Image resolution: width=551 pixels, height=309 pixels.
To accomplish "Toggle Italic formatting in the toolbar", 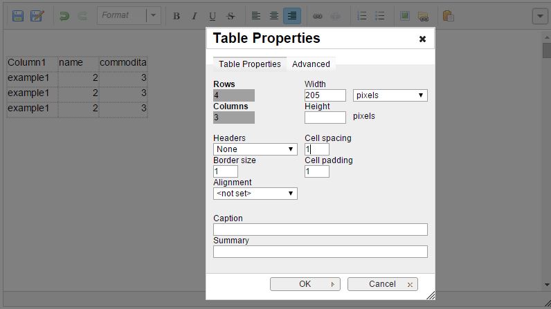I will pos(195,16).
